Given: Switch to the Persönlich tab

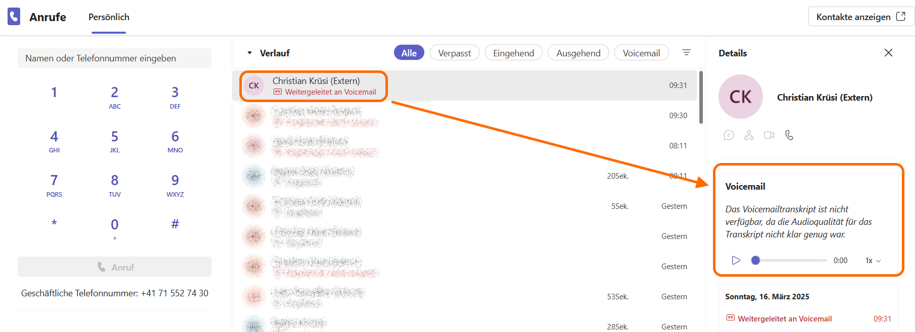Looking at the screenshot, I should pyautogui.click(x=109, y=17).
